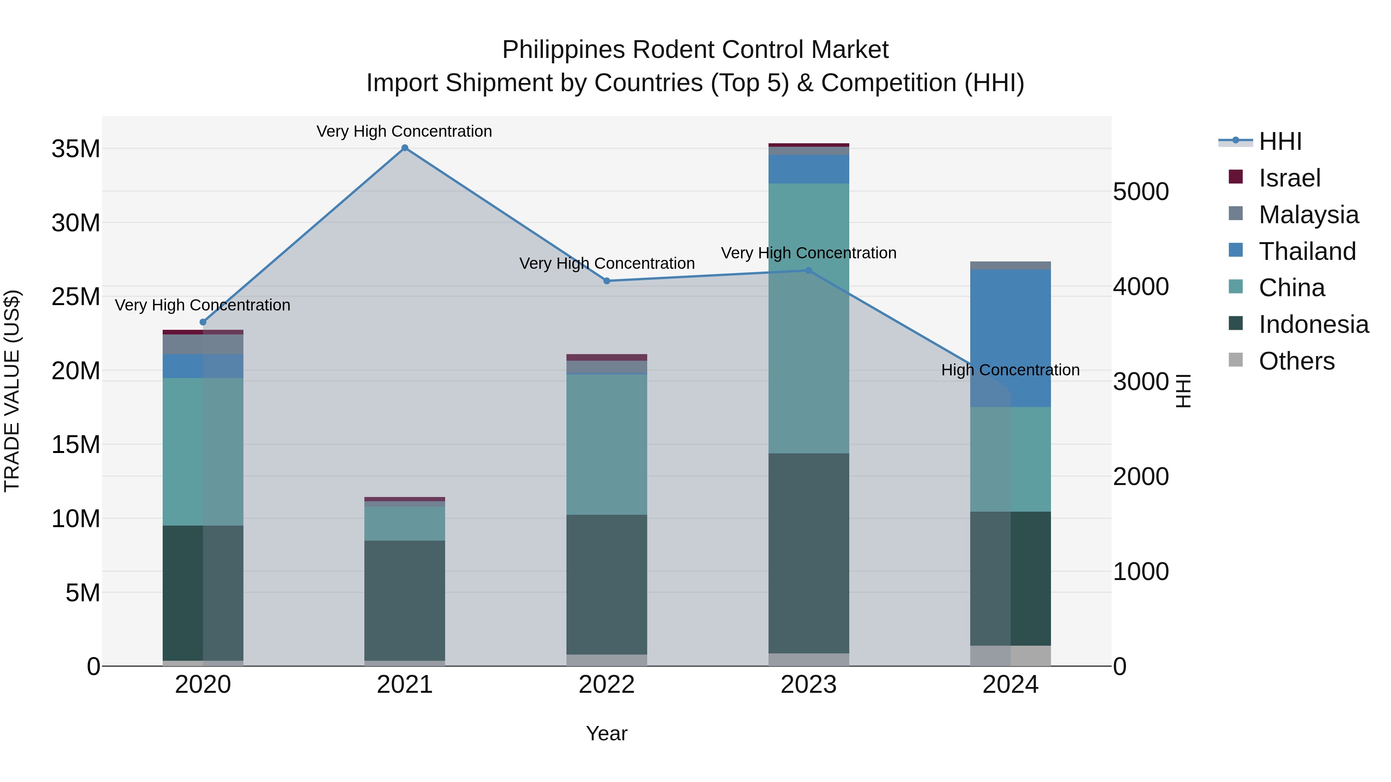Click the 2021 HHI peak data point

pyautogui.click(x=405, y=148)
